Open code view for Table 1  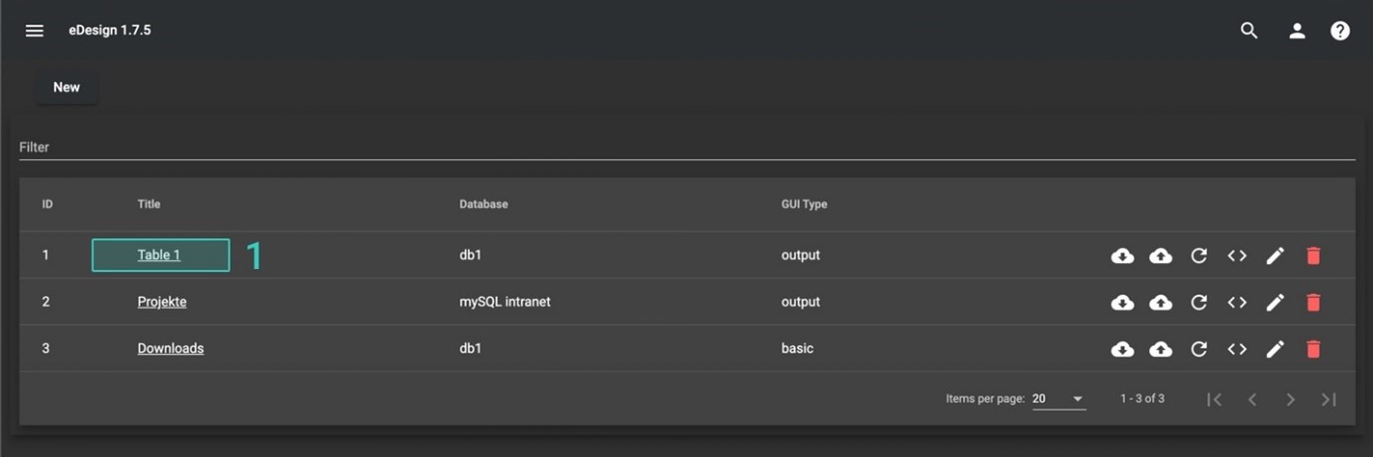pos(1236,256)
